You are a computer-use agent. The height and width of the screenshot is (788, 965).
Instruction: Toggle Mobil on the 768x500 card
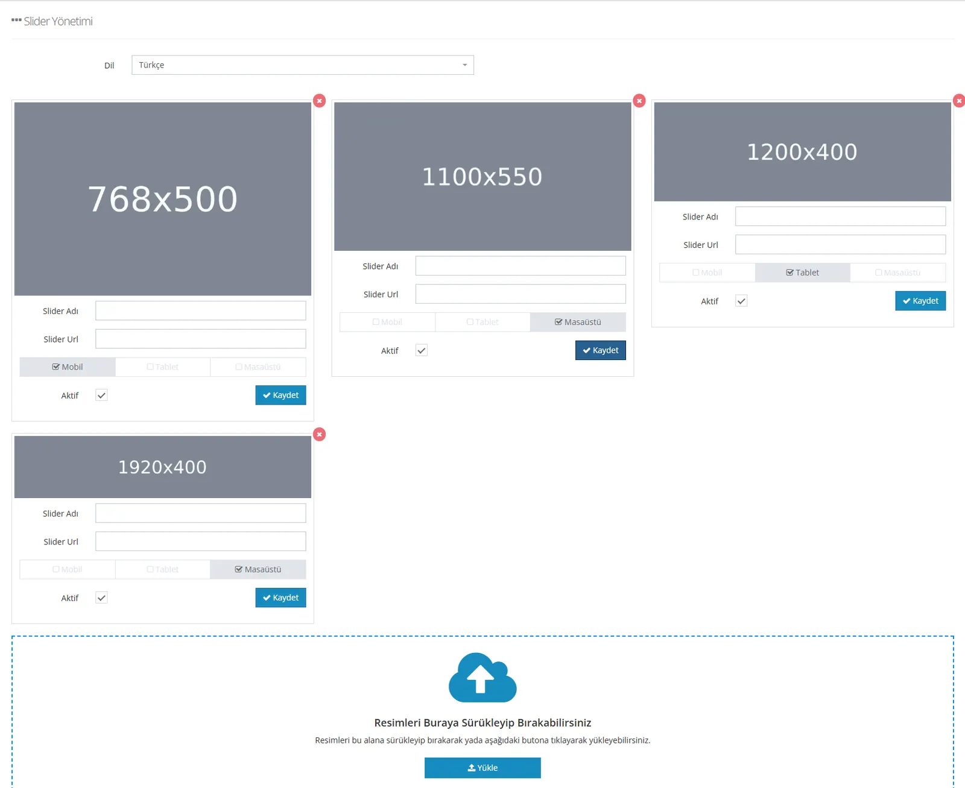(68, 367)
